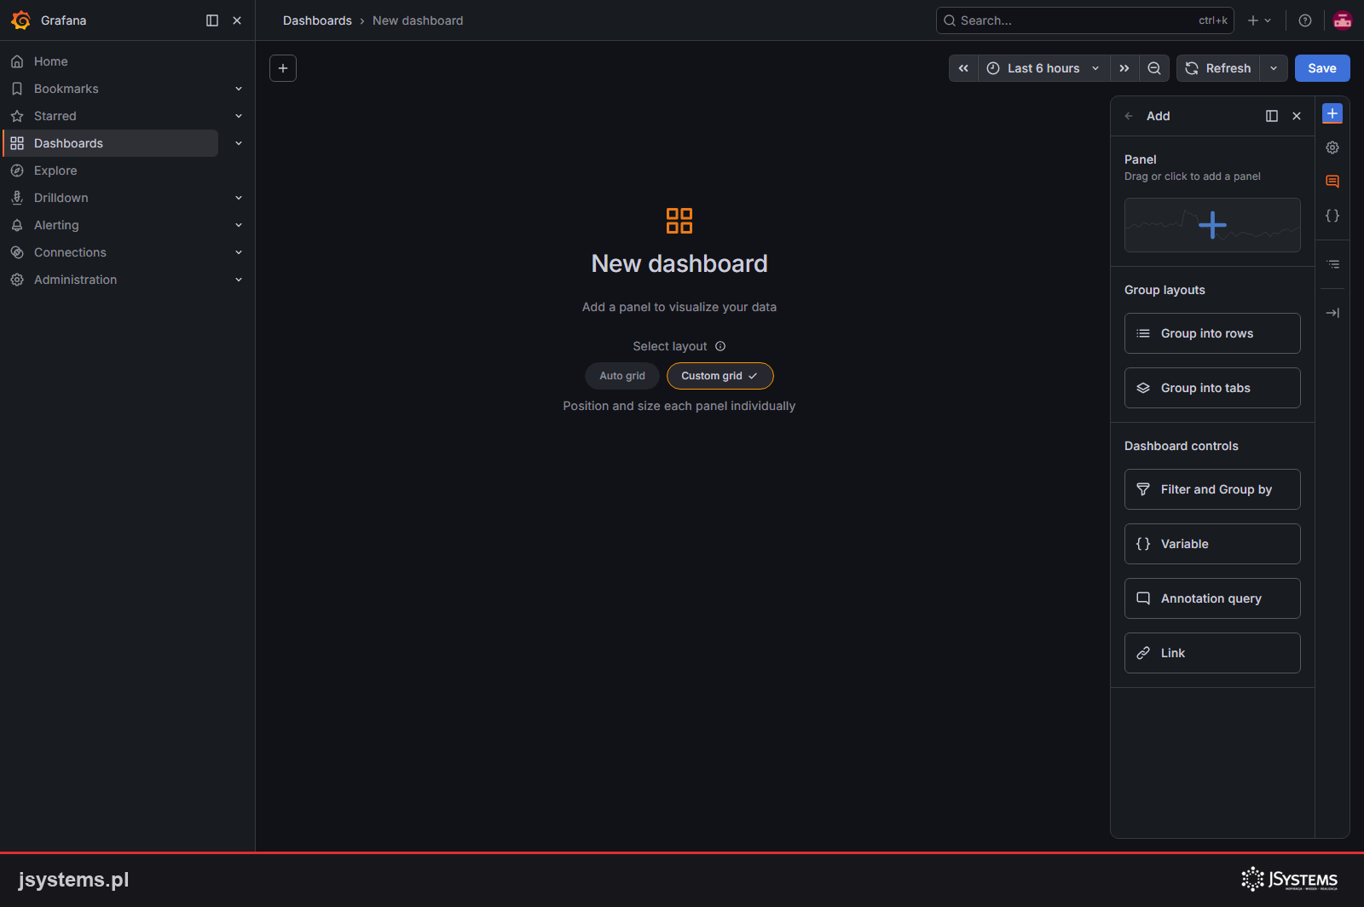Open Connections in the sidebar

coord(70,252)
